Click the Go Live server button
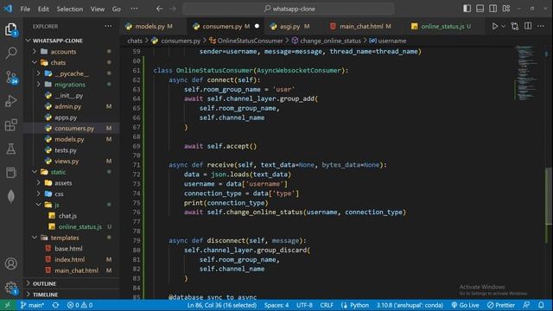The height and width of the screenshot is (311, 553). [465, 305]
